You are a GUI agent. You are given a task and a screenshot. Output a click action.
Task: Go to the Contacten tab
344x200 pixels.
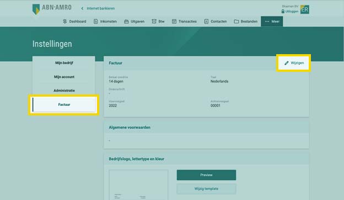click(216, 22)
